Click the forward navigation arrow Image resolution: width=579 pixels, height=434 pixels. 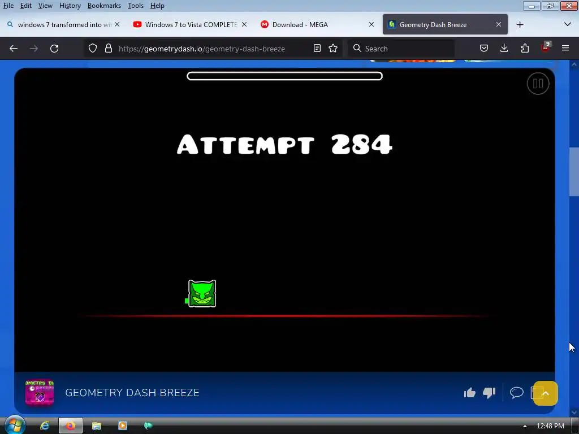pos(33,49)
